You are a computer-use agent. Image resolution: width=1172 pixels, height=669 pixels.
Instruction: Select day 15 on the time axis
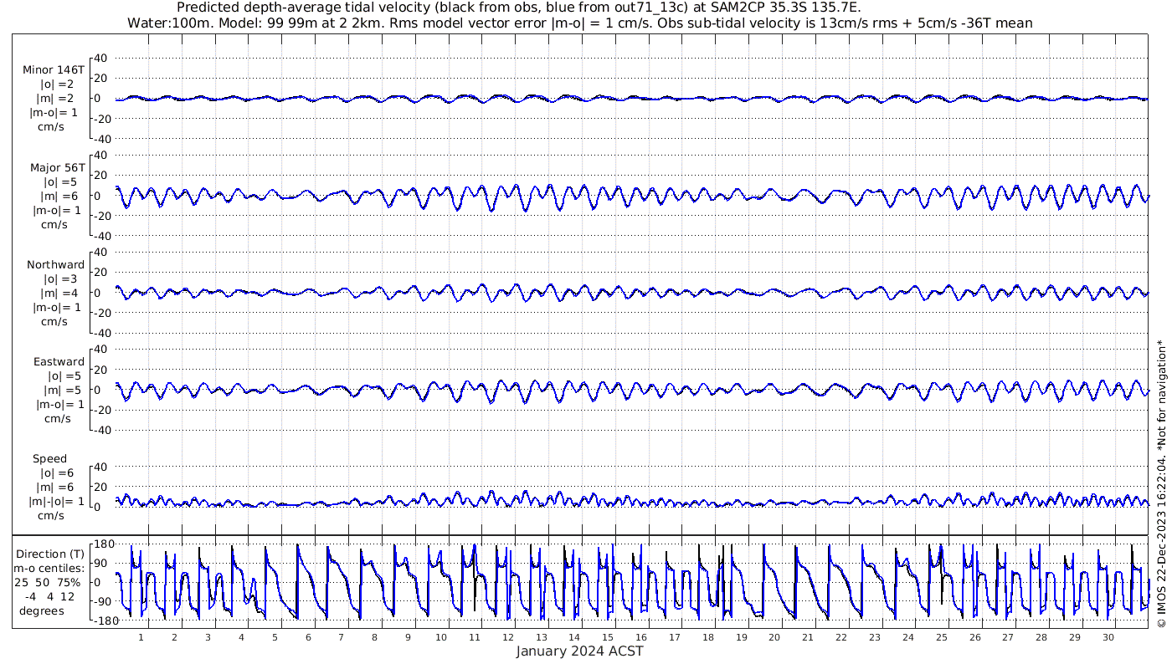(609, 636)
